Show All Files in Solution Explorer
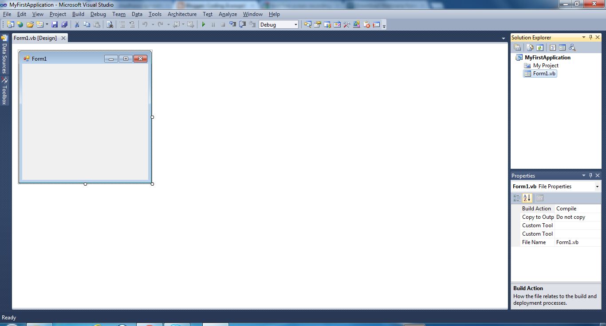 pyautogui.click(x=529, y=47)
